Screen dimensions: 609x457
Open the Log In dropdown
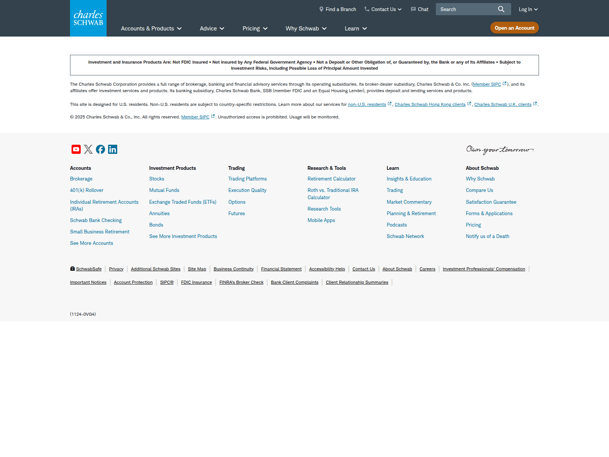coord(528,9)
